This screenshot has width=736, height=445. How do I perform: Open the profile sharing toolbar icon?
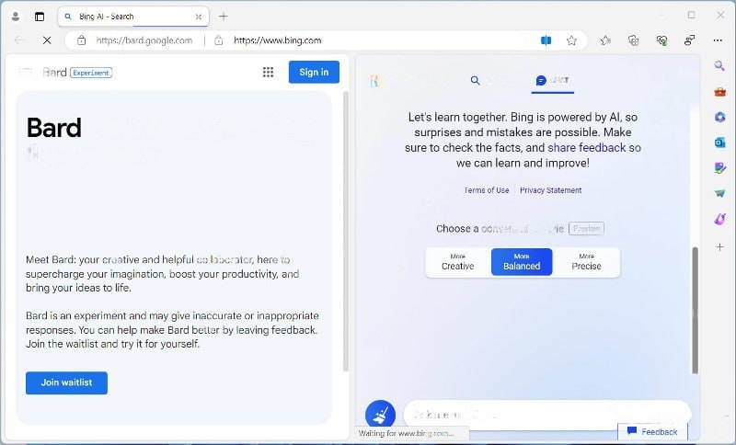689,40
